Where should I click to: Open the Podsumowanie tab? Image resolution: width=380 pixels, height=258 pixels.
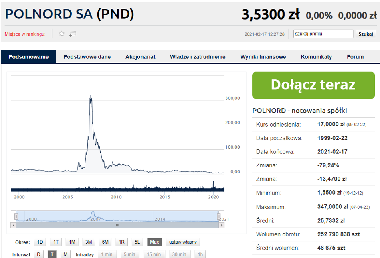click(28, 56)
